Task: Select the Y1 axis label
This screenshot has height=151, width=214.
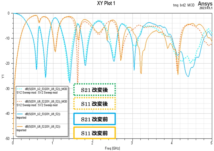Action: 3,76
